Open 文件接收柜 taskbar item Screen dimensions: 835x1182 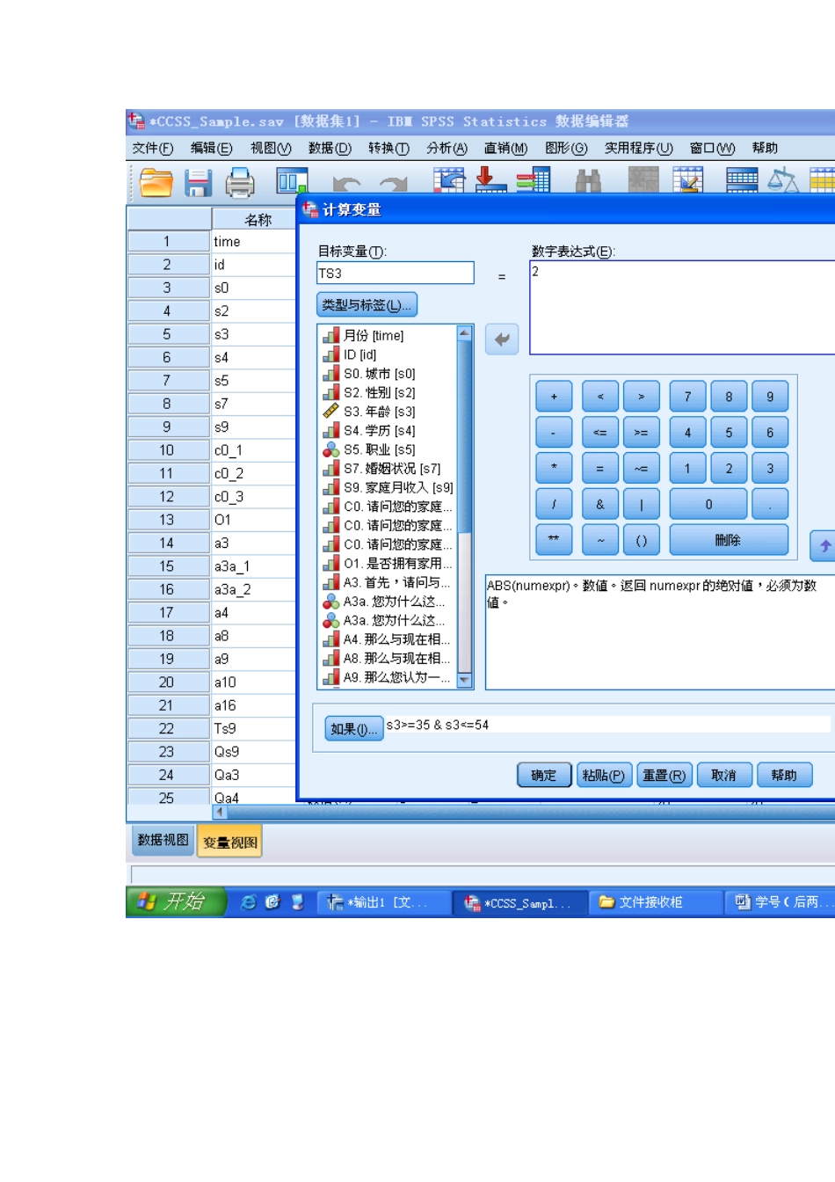coord(653,902)
